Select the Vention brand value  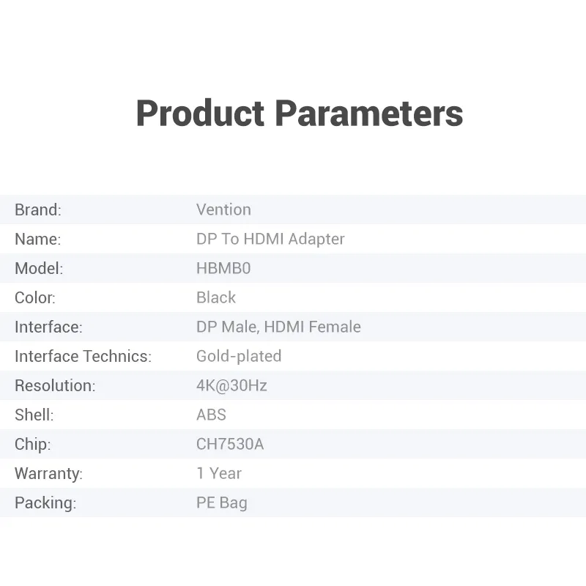tap(223, 209)
